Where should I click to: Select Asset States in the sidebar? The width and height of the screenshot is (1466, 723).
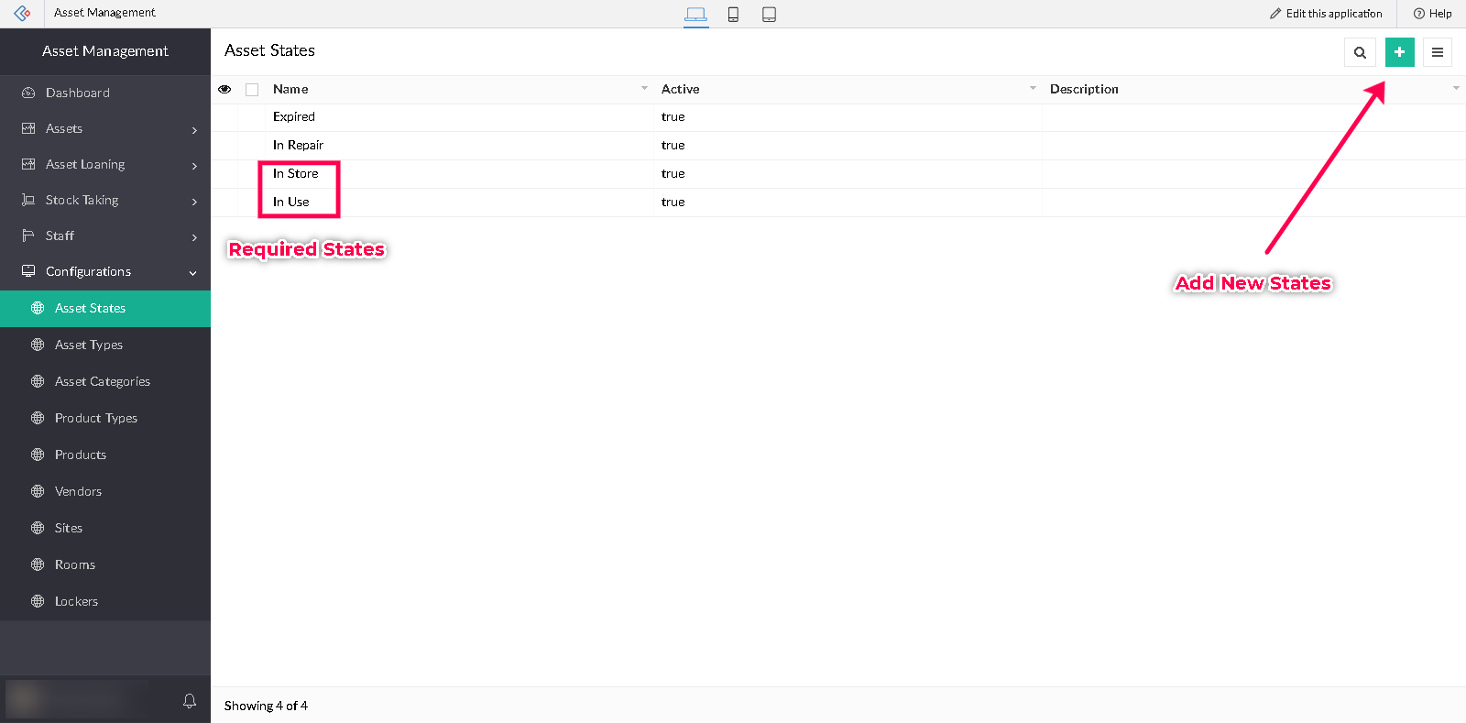[x=105, y=308]
